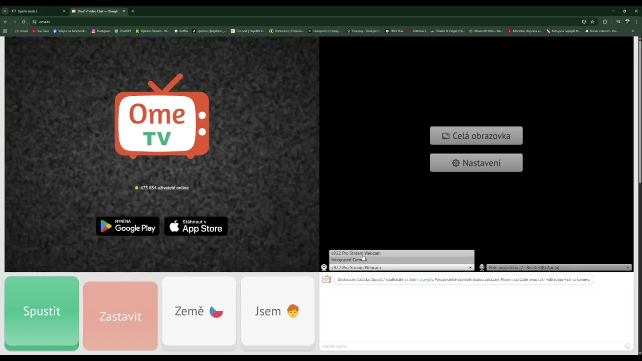The height and width of the screenshot is (361, 642).
Task: Click the 473 854 uživatelé online text
Action: [x=165, y=188]
